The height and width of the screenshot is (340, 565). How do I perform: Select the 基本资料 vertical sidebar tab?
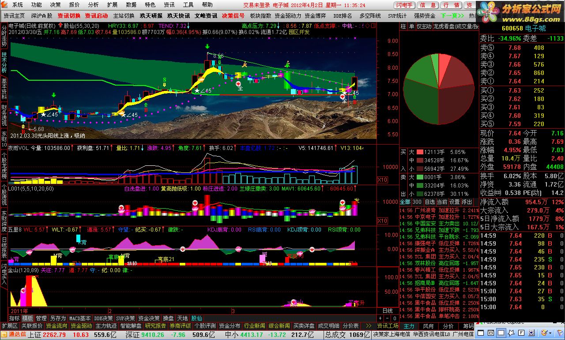pos(4,90)
